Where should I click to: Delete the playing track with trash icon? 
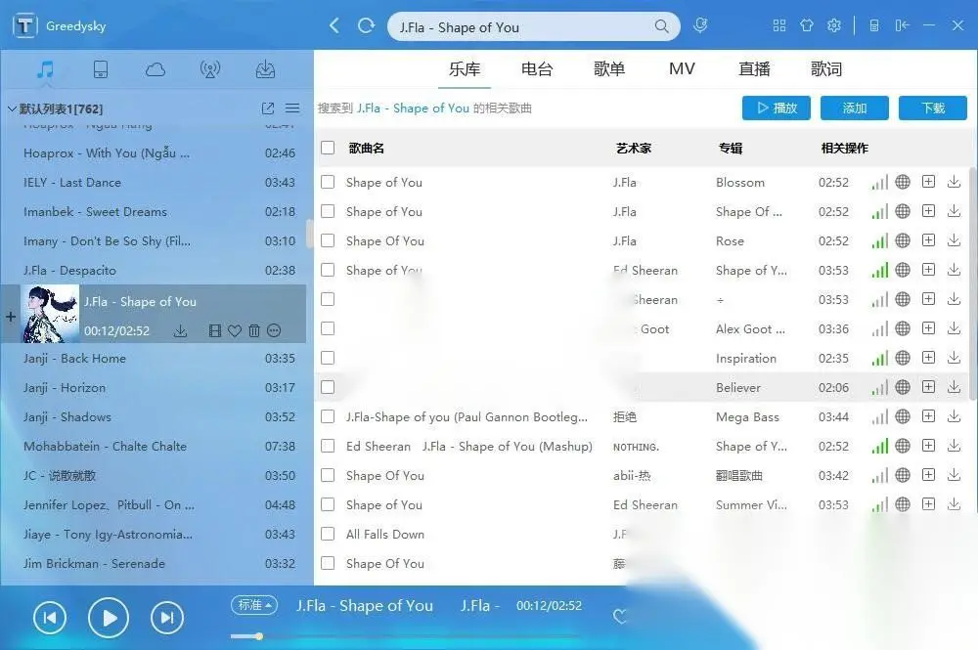[x=254, y=331]
